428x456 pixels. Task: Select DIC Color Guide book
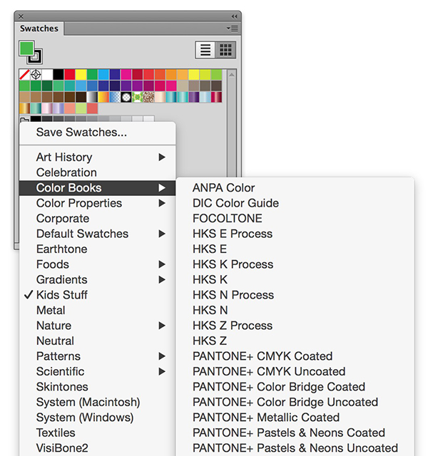click(x=295, y=203)
